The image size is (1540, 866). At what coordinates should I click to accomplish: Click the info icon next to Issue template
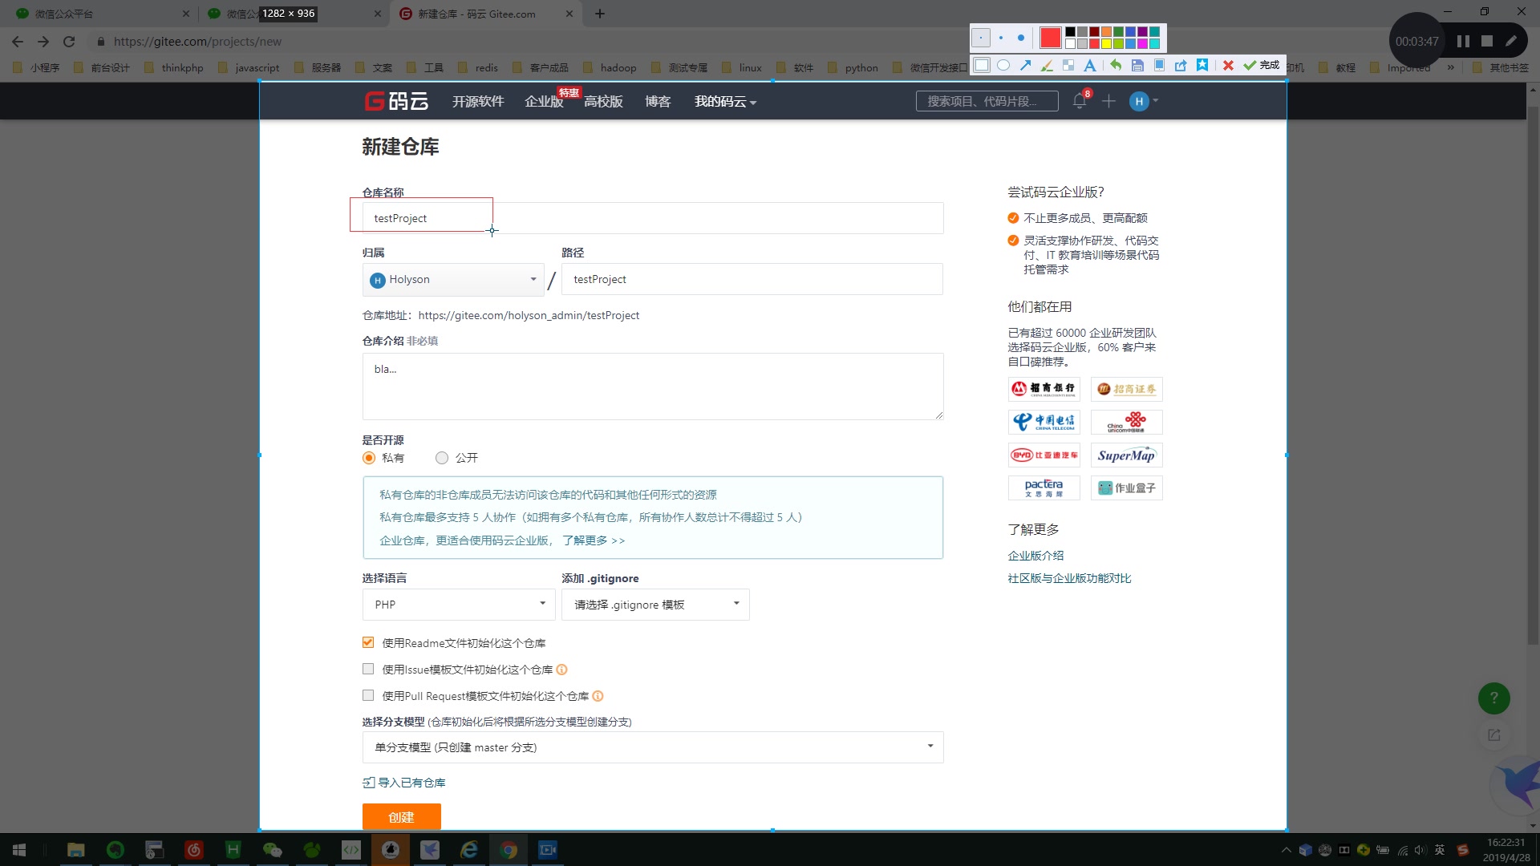561,670
